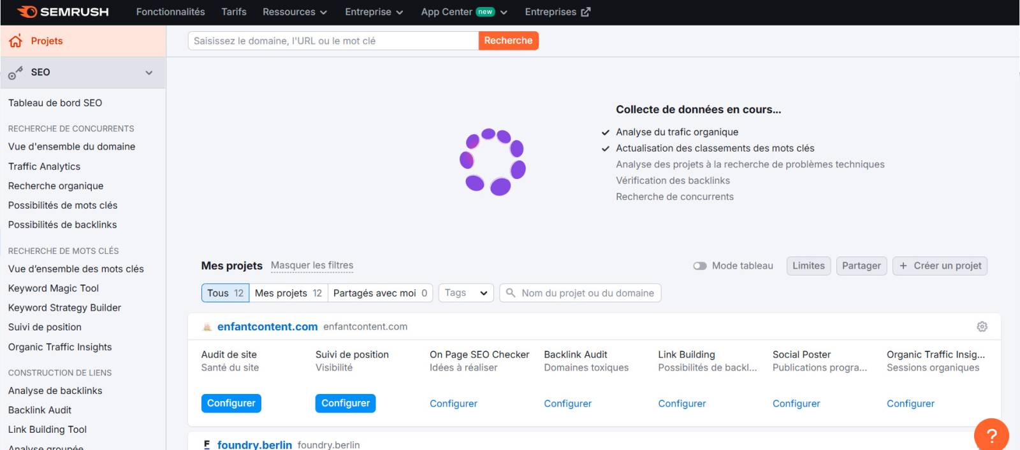Click the Semrush logo

[63, 11]
